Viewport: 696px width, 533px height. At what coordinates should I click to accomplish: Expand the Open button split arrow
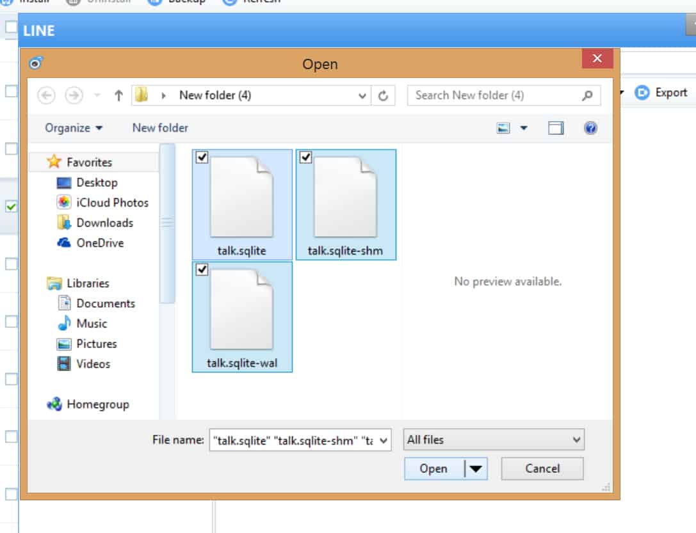pyautogui.click(x=476, y=469)
